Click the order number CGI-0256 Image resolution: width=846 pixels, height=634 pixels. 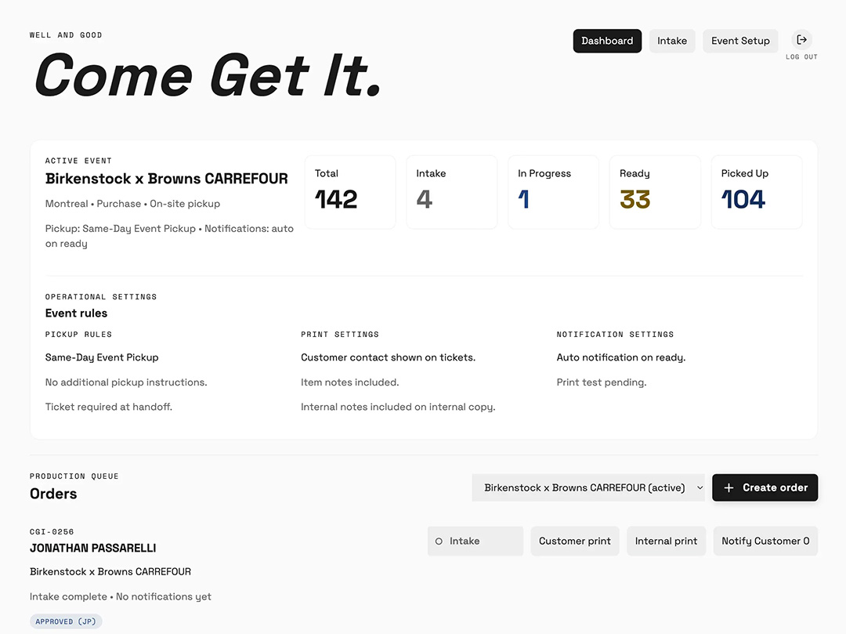coord(52,532)
